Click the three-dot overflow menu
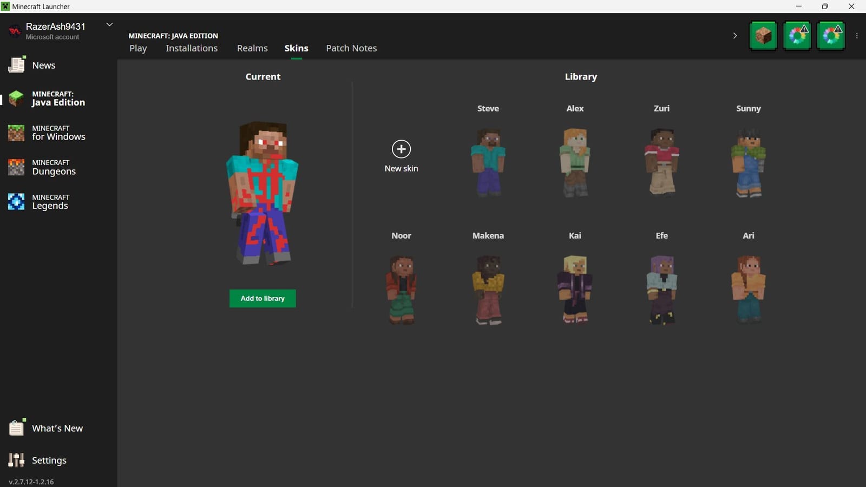 (x=857, y=35)
